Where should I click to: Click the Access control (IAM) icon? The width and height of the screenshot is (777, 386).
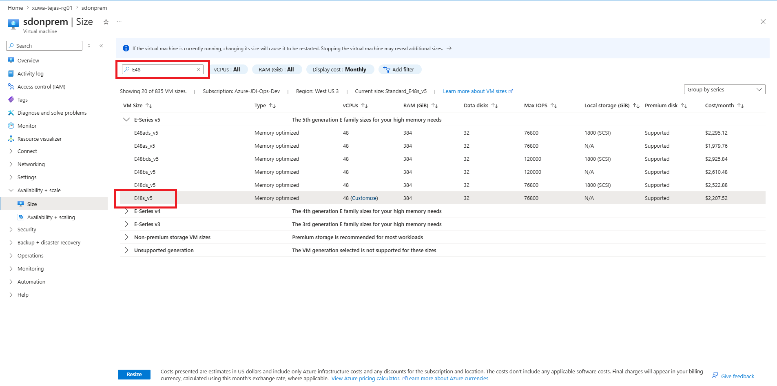(11, 87)
